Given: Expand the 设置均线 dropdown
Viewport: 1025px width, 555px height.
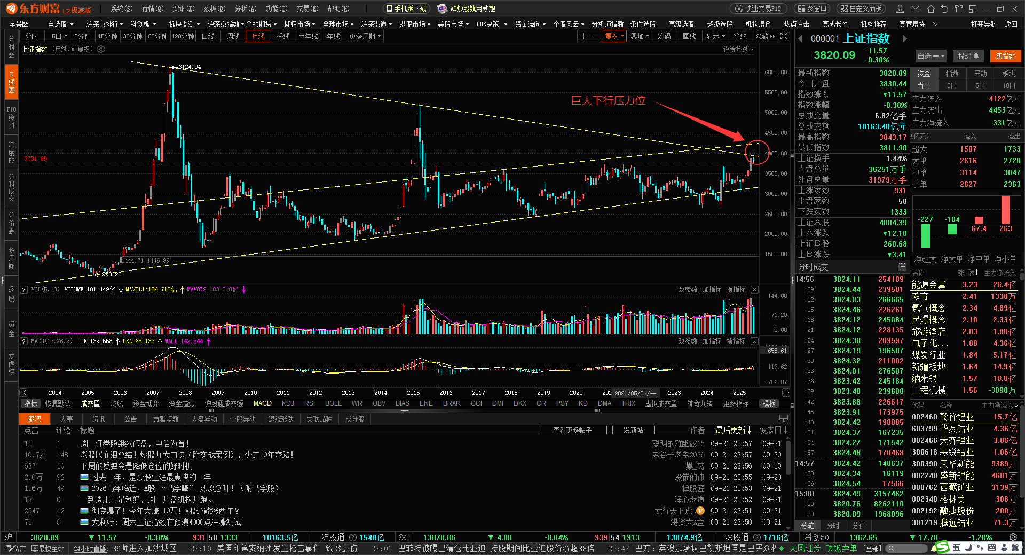Looking at the screenshot, I should pyautogui.click(x=738, y=49).
